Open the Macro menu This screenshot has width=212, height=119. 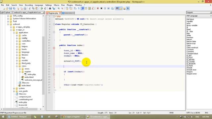coord(57,5)
